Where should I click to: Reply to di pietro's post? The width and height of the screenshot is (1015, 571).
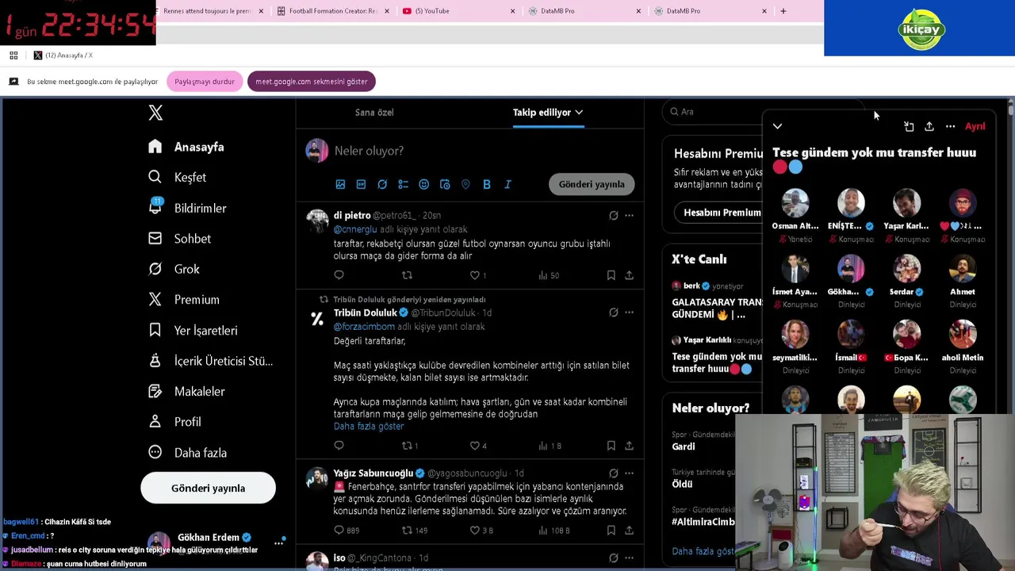[339, 275]
